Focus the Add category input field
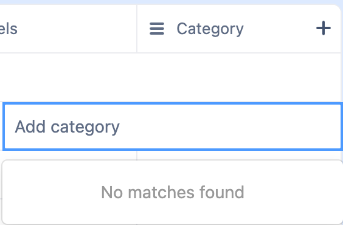Screen dimensions: 343x225 (173, 127)
